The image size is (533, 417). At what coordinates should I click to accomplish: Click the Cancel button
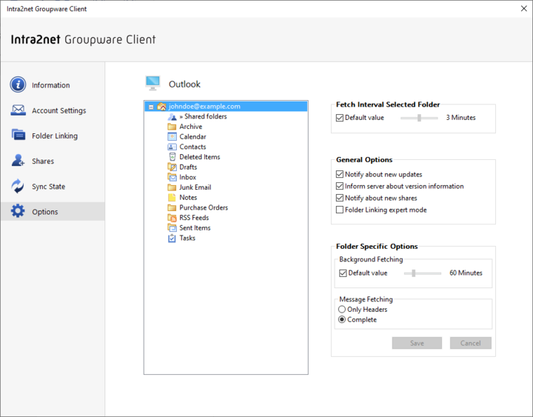point(471,343)
